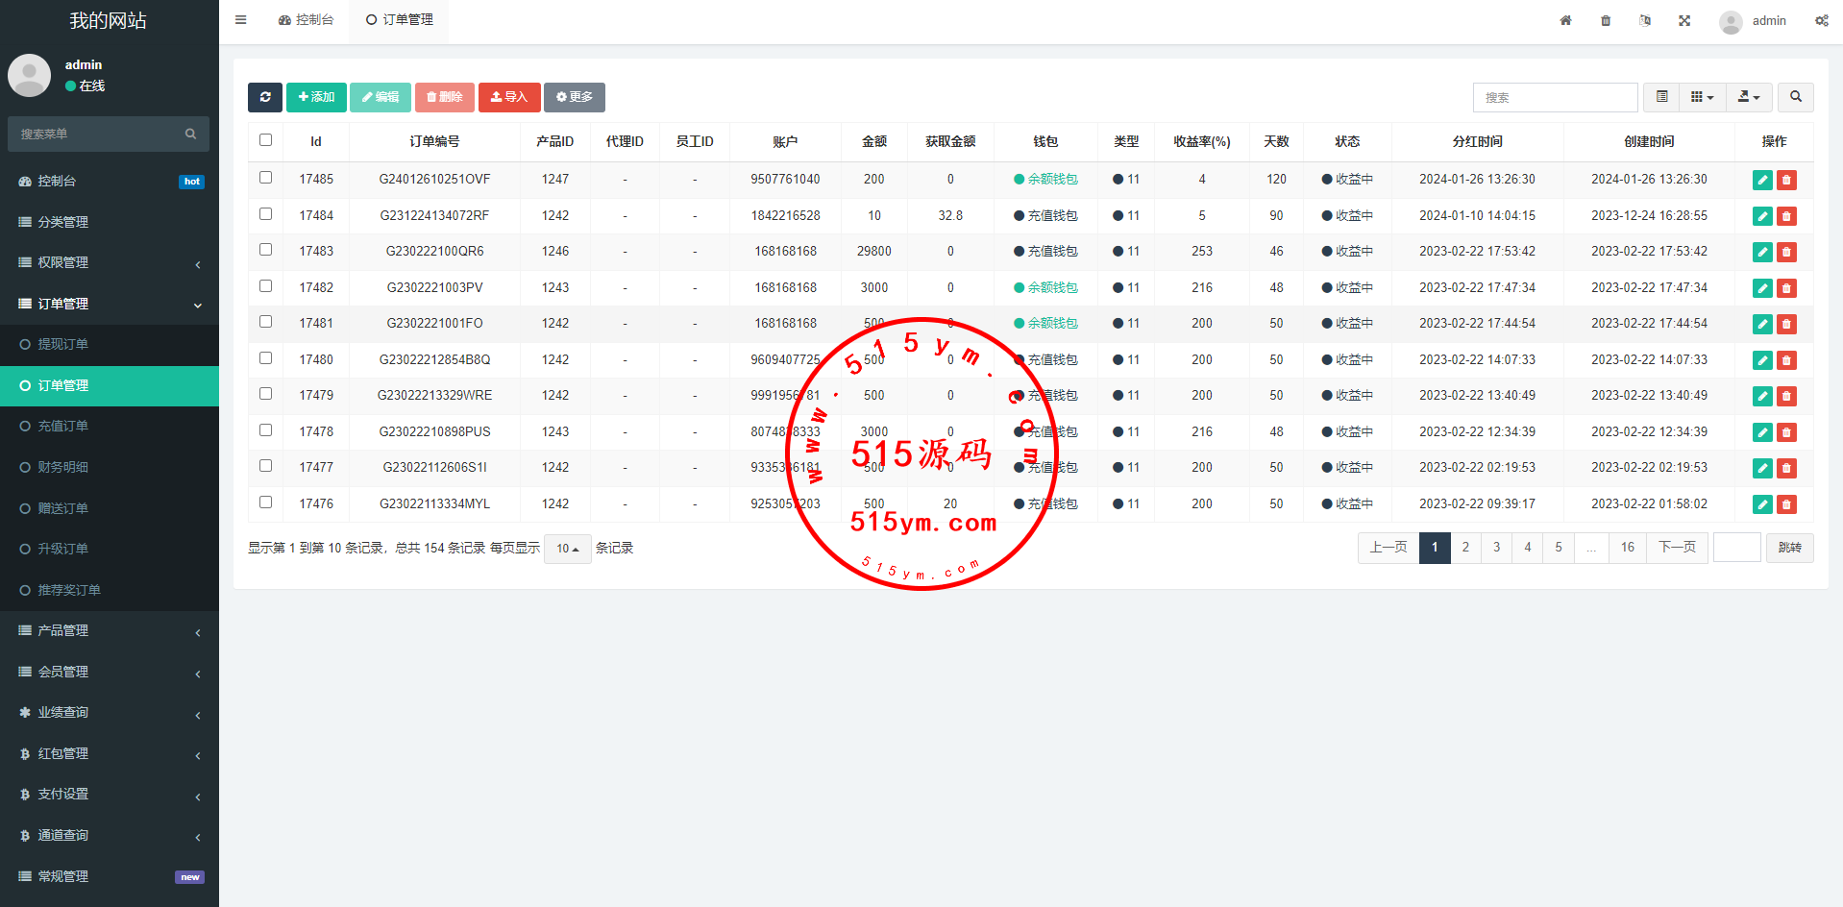Open the page size dropdown showing 10
Image resolution: width=1843 pixels, height=907 pixels.
[x=567, y=549]
